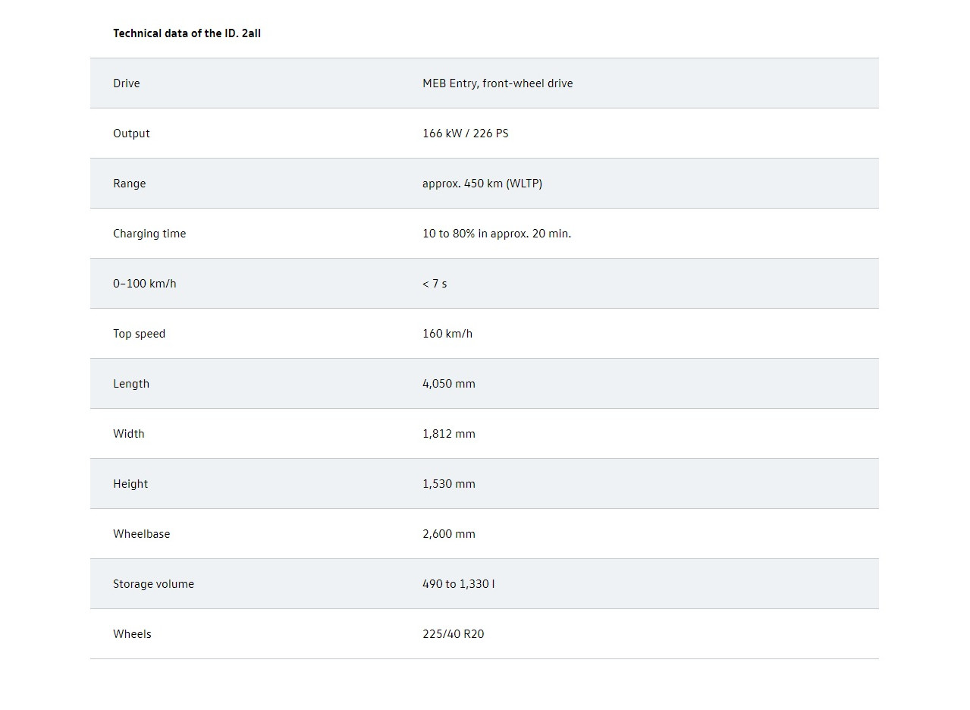Click the 'Top speed' label
The image size is (970, 710).
pos(139,334)
